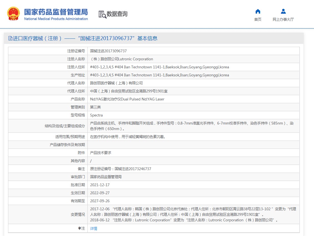This screenshot has height=236, width=314.
Task: Click the 注册证编号 row label
Action: click(x=76, y=51)
